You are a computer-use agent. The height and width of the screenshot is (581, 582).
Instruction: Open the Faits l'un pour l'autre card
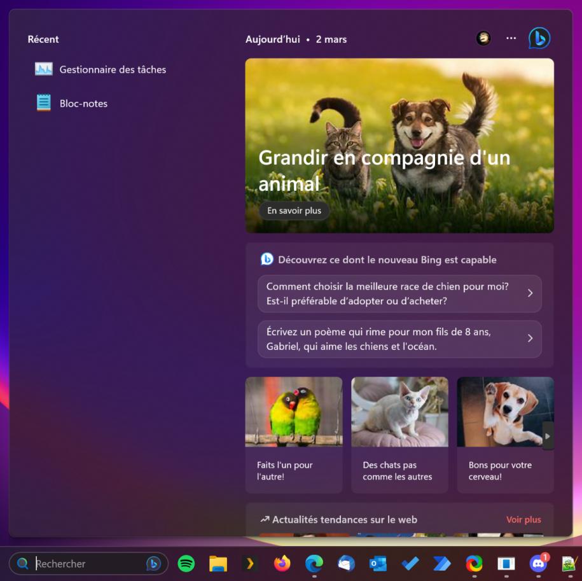click(294, 435)
